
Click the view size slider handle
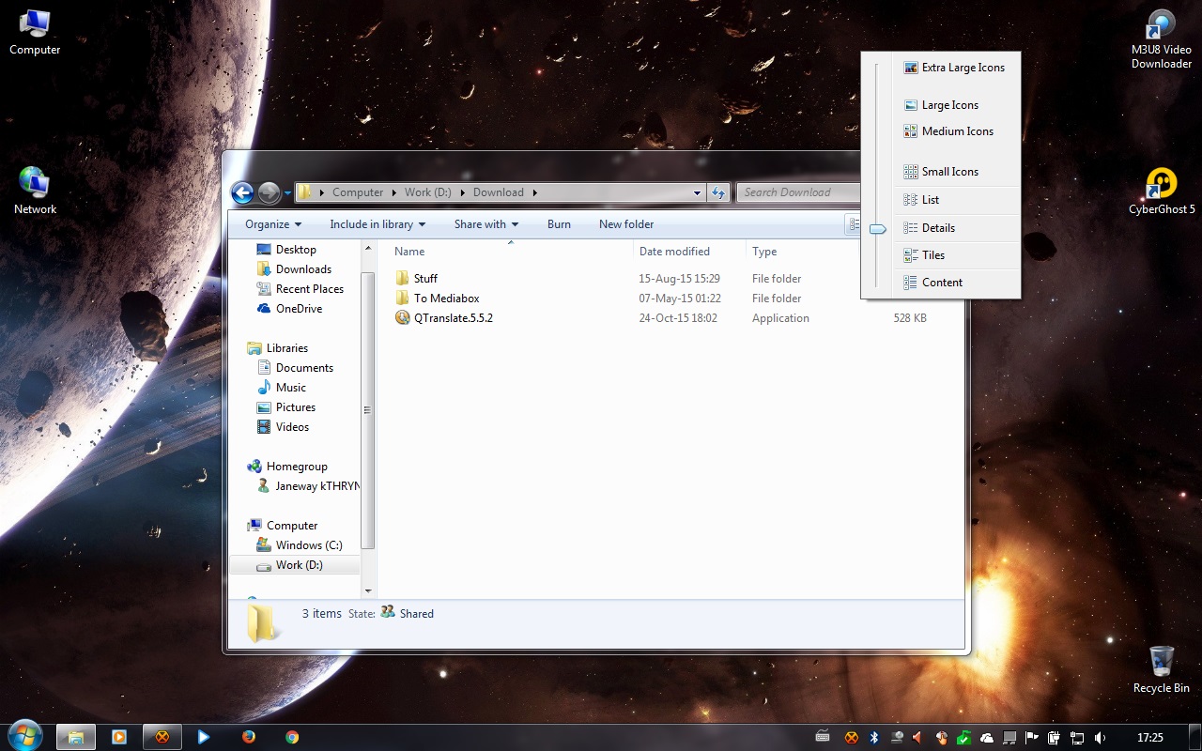click(x=878, y=229)
